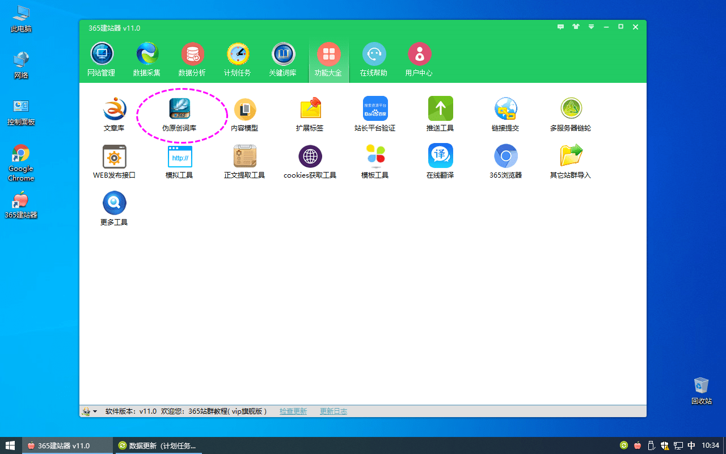The image size is (726, 454).
Task: Click the USB safely remove tray icon
Action: [651, 445]
